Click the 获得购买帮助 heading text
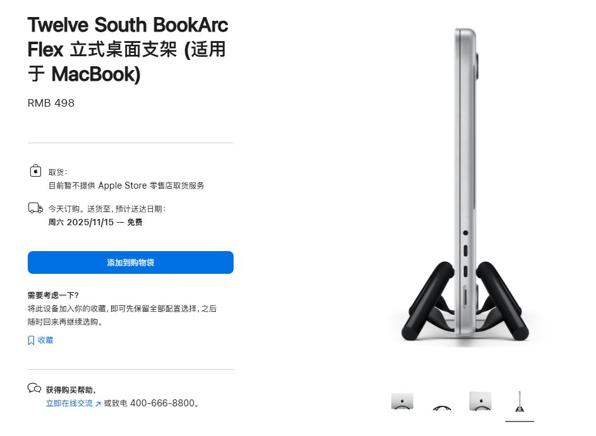This screenshot has height=436, width=596. [x=71, y=390]
